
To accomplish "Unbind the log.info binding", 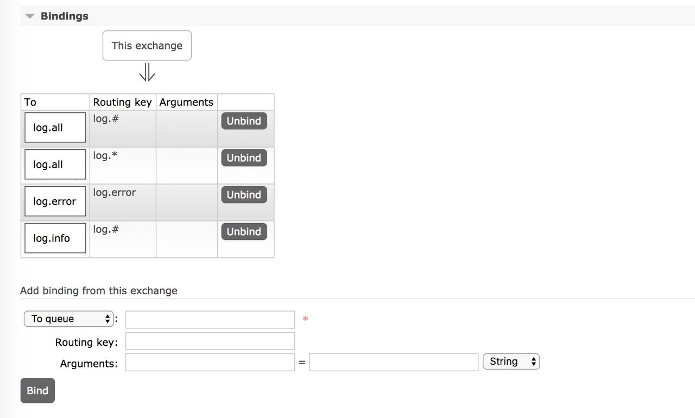I will 244,232.
